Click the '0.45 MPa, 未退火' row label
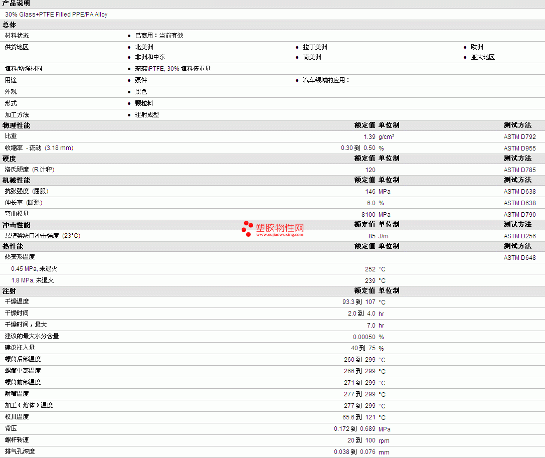The width and height of the screenshot is (545, 458). coord(34,269)
